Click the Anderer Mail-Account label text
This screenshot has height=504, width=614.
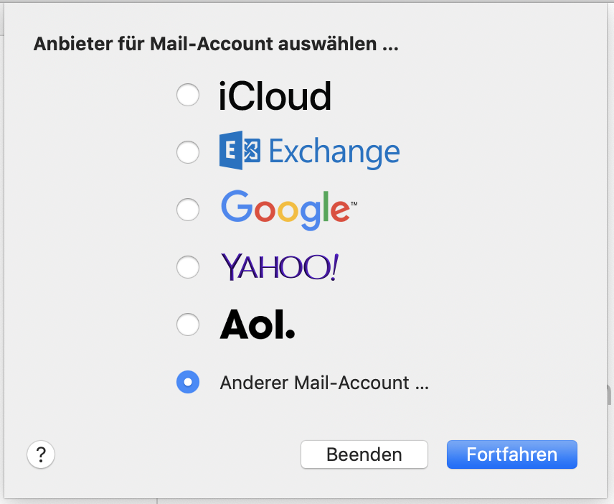pyautogui.click(x=324, y=383)
